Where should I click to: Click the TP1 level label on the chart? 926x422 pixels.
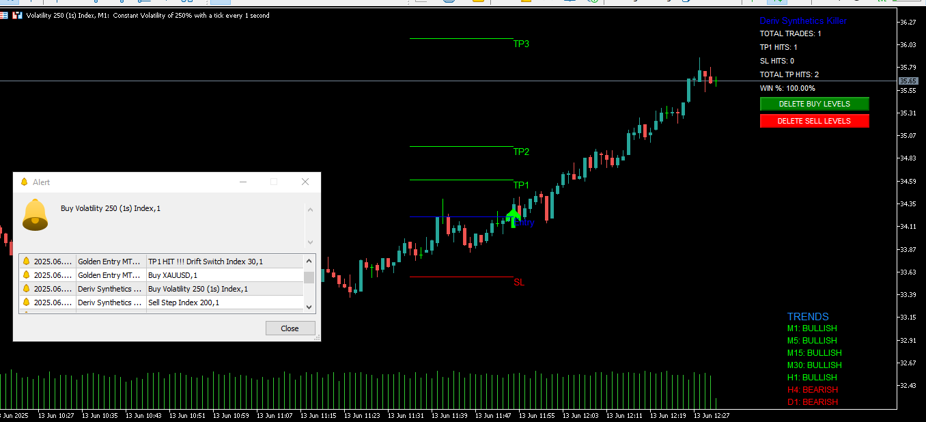point(521,185)
